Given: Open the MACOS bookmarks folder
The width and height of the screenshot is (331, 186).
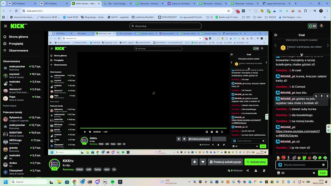Looking at the screenshot, I should [x=270, y=17].
